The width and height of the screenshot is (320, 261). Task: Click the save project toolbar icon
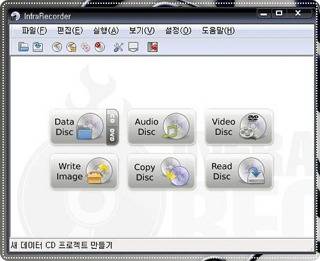[38, 47]
